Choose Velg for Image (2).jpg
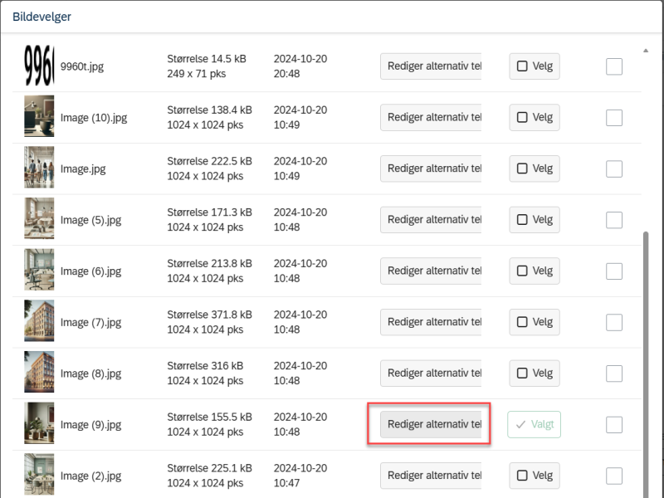This screenshot has width=664, height=498. point(535,476)
